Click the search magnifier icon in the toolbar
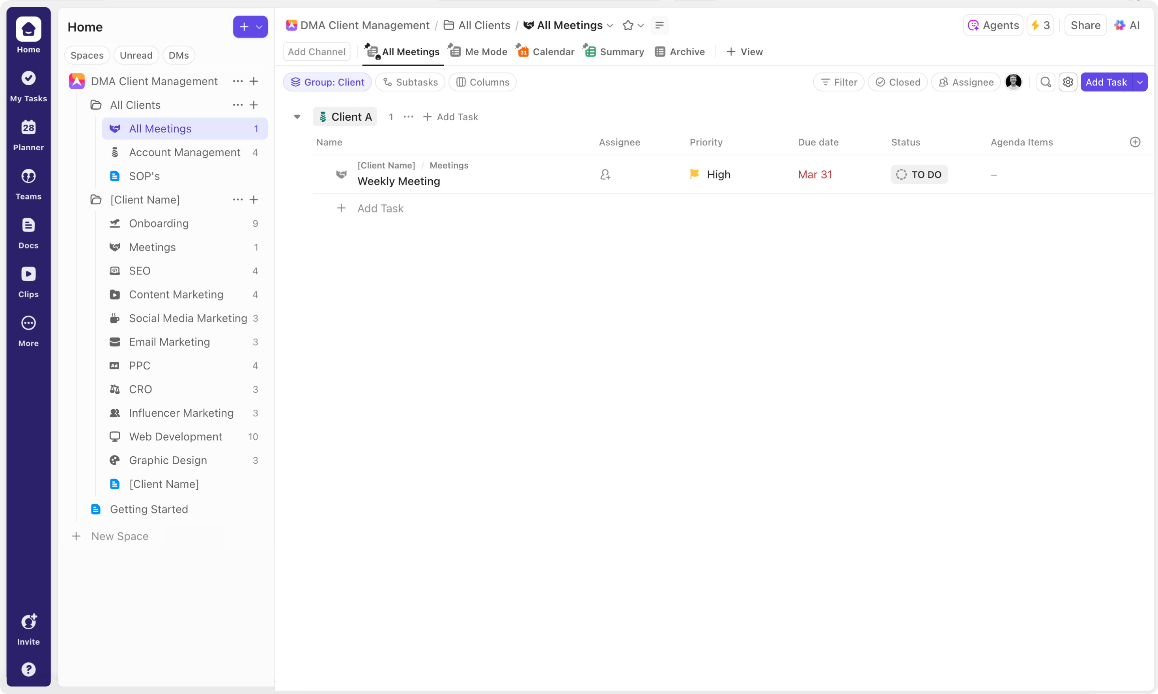 click(1045, 82)
